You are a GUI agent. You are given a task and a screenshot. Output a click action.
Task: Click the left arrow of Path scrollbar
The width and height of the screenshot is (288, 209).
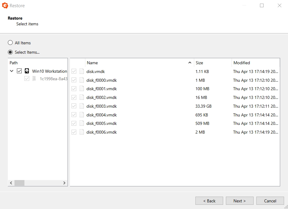tap(11, 183)
